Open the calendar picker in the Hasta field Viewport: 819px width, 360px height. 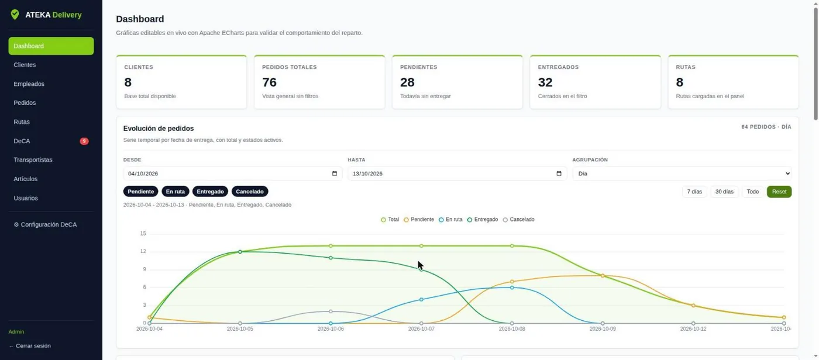coord(559,174)
